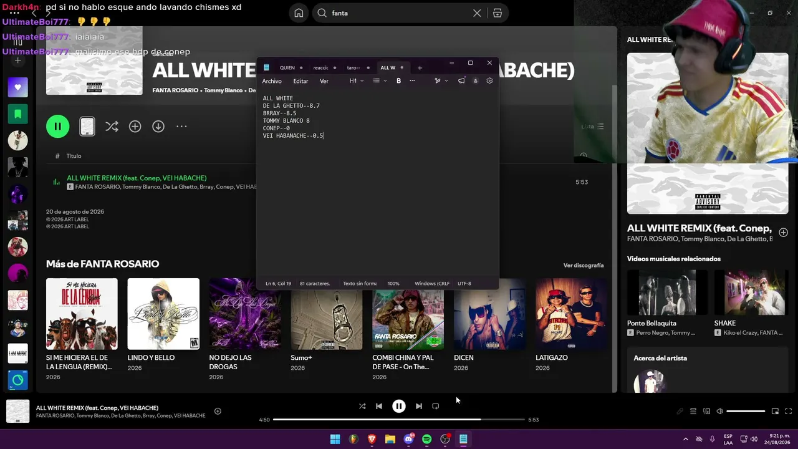
Task: Add the playing track to Liked Songs
Action: point(218,411)
